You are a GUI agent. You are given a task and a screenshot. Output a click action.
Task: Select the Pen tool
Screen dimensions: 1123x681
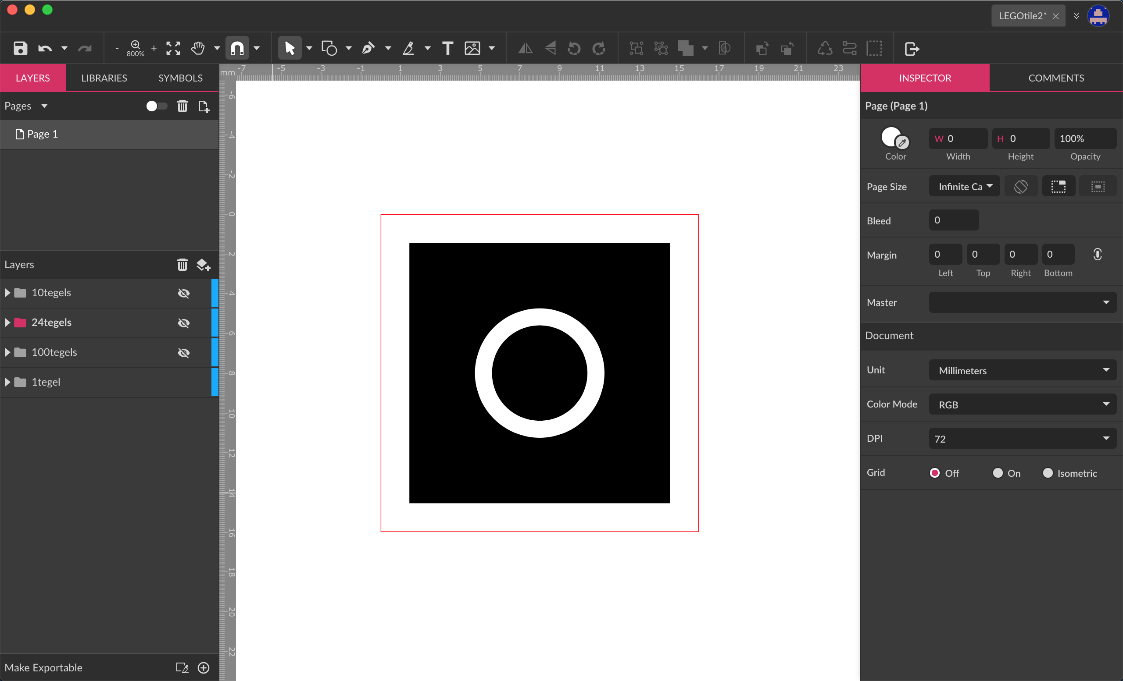(x=368, y=48)
